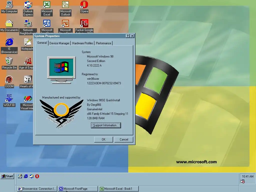Switch to the General tab
The height and width of the screenshot is (192, 256).
42,43
